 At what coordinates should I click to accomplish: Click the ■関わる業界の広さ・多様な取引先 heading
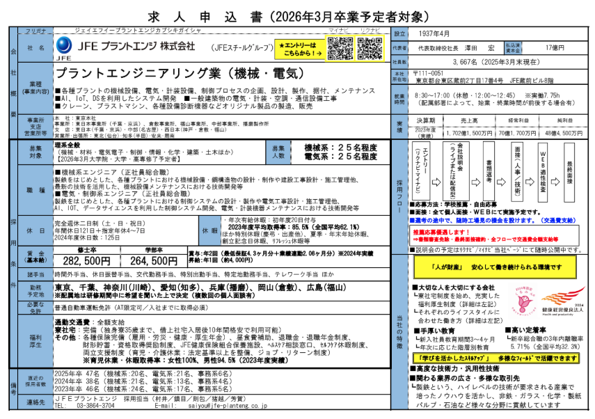click(465, 378)
